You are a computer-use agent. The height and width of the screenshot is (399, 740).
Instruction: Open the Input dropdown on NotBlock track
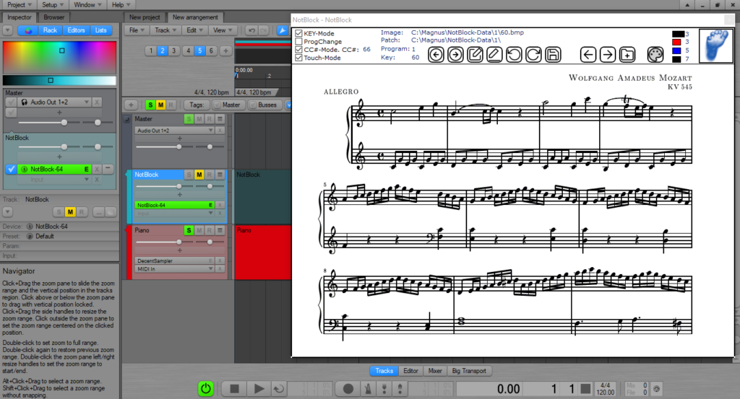(175, 214)
